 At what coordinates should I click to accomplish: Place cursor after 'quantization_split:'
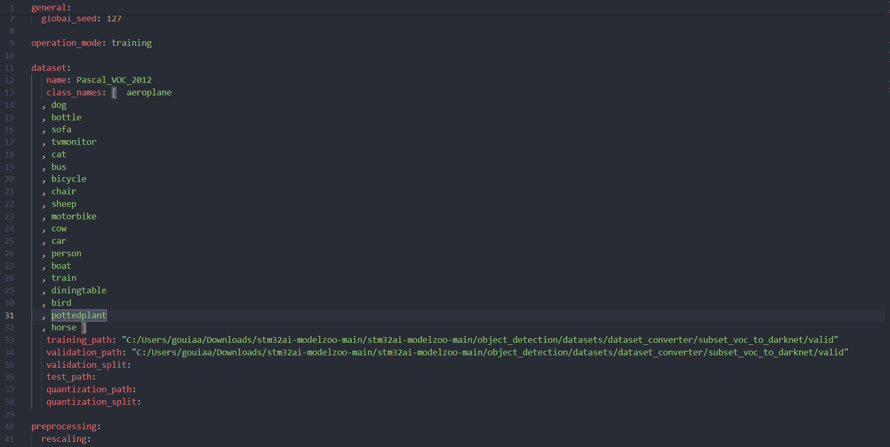[142, 402]
